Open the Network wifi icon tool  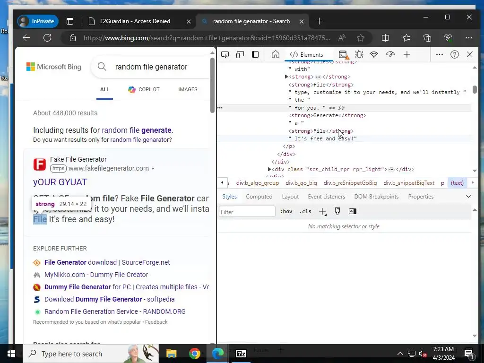(374, 55)
